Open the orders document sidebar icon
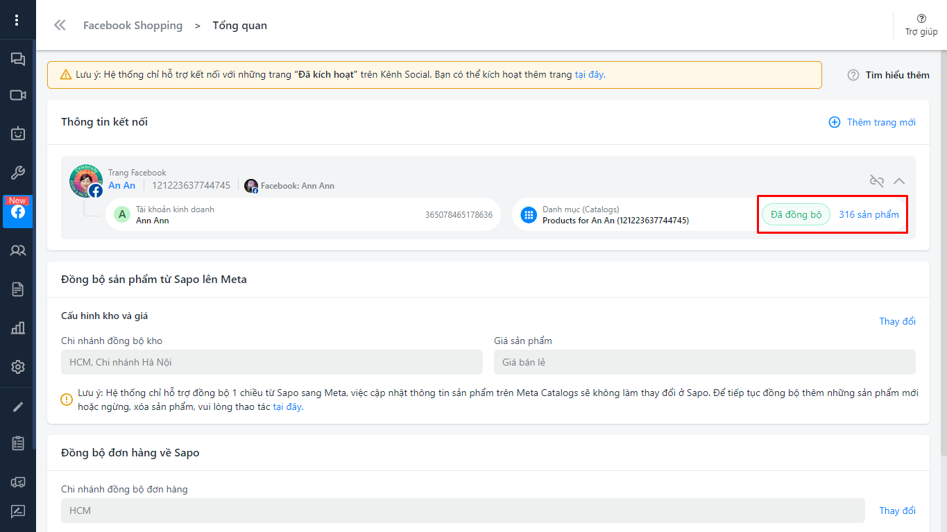947x532 pixels. click(18, 289)
